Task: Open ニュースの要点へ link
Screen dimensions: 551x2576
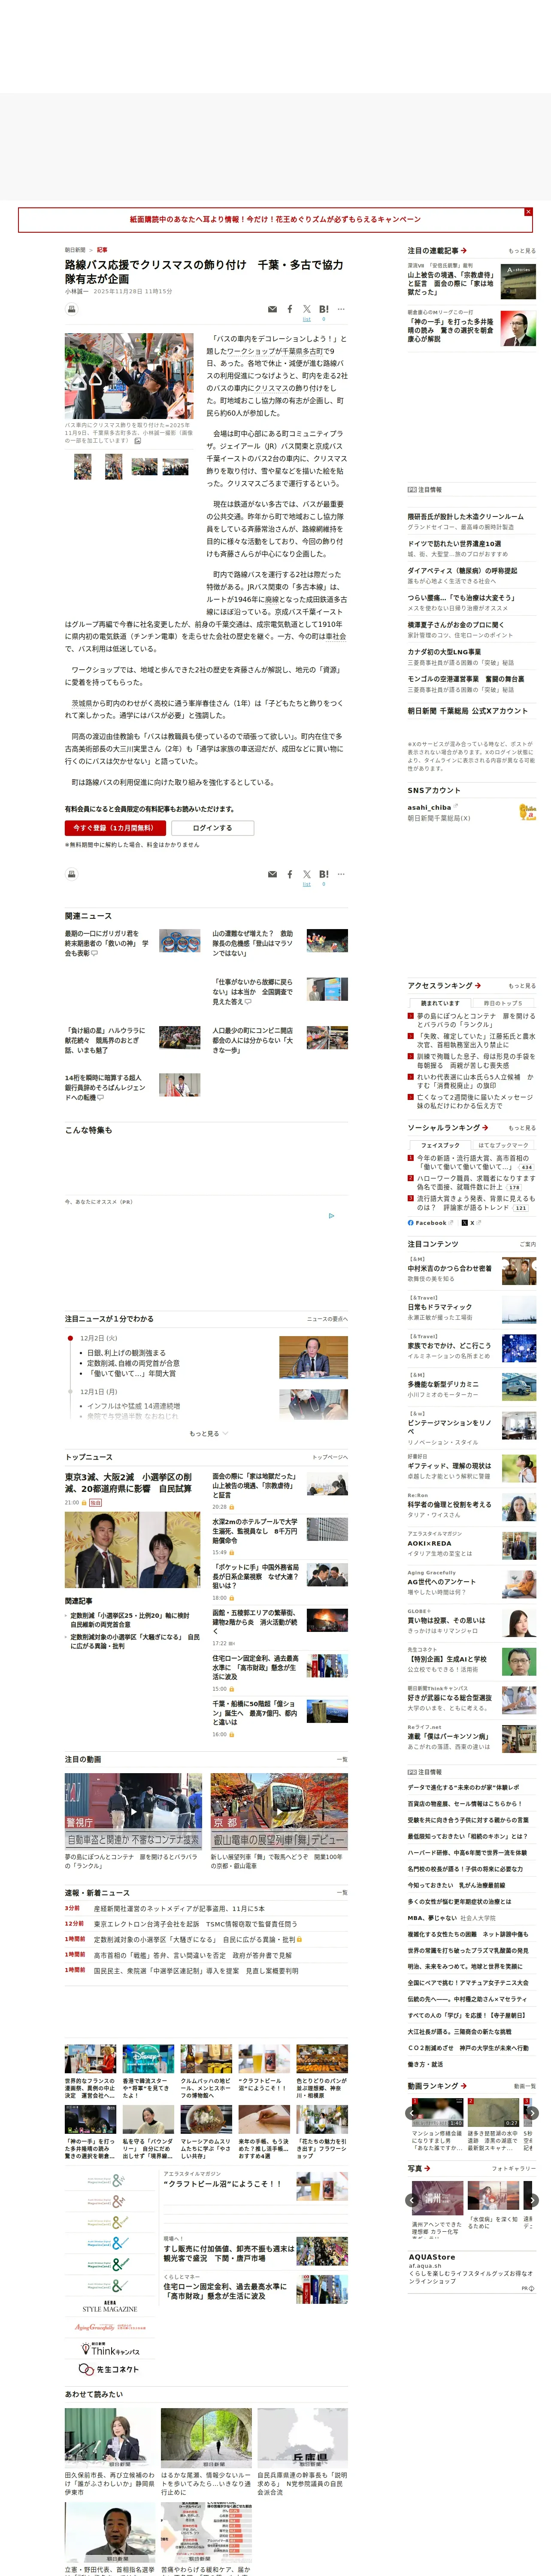Action: click(327, 1319)
